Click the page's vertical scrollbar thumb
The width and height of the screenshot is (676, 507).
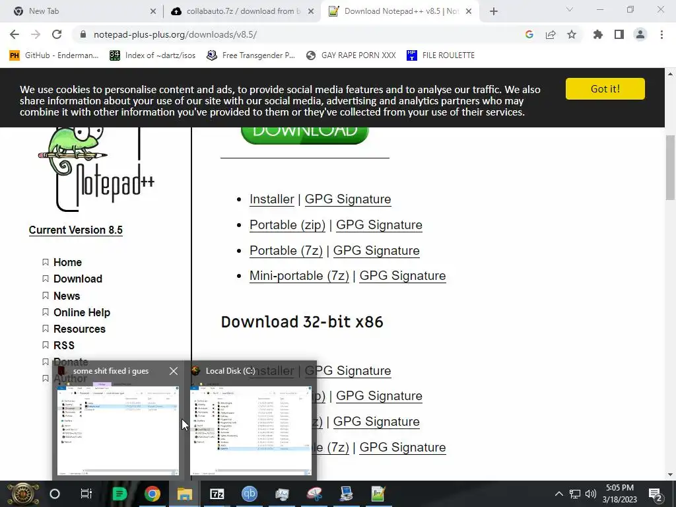pyautogui.click(x=671, y=167)
